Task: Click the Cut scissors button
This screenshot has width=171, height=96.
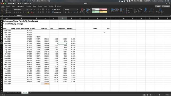Action: click(7, 9)
